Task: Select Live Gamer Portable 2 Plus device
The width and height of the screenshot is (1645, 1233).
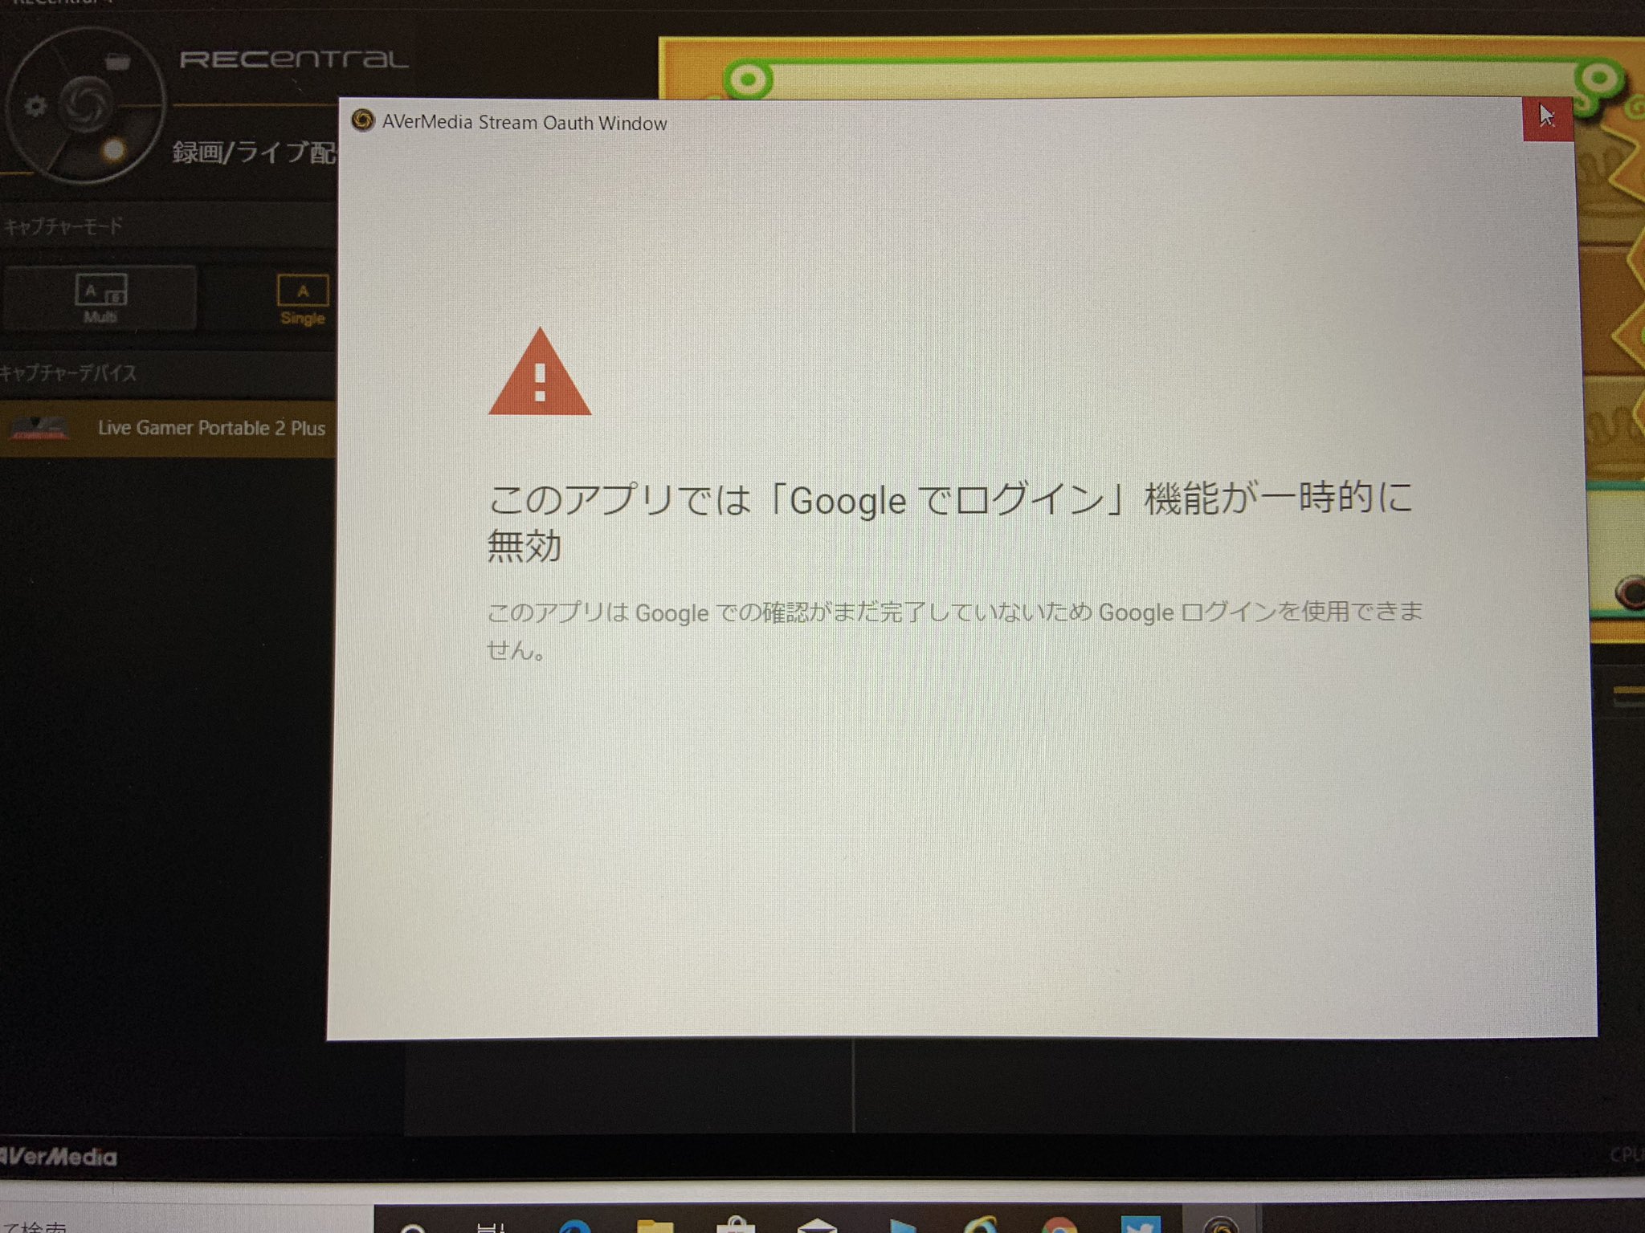Action: [210, 428]
